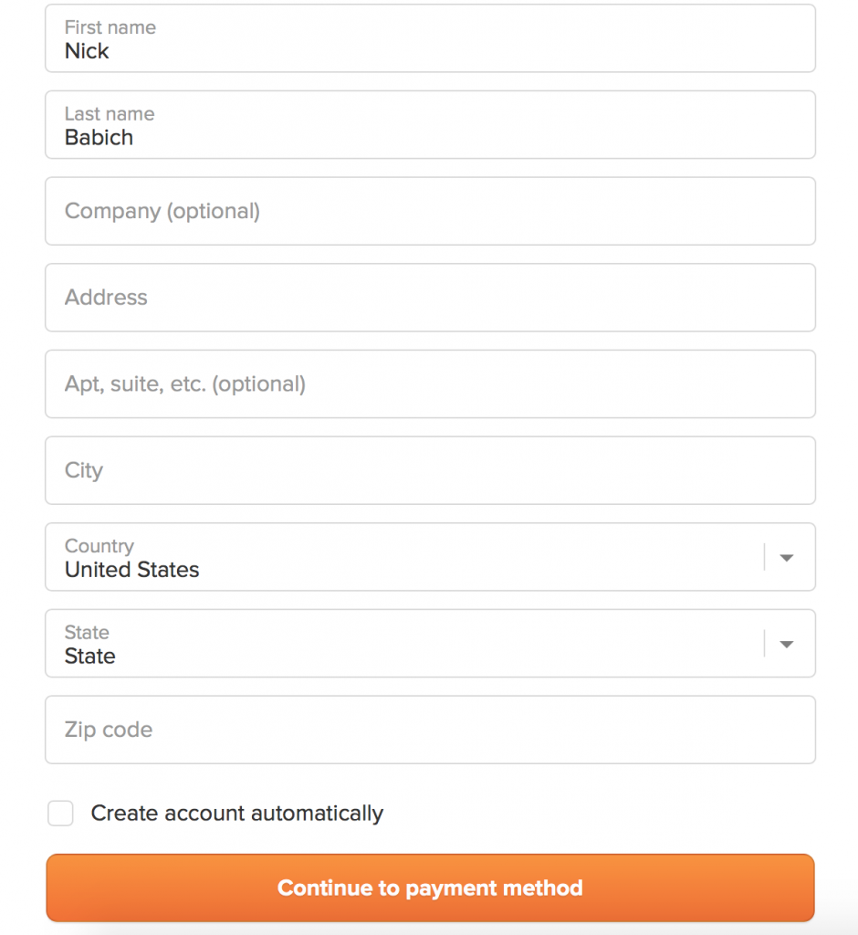Click the small "Country" label text
The width and height of the screenshot is (858, 935).
[99, 546]
